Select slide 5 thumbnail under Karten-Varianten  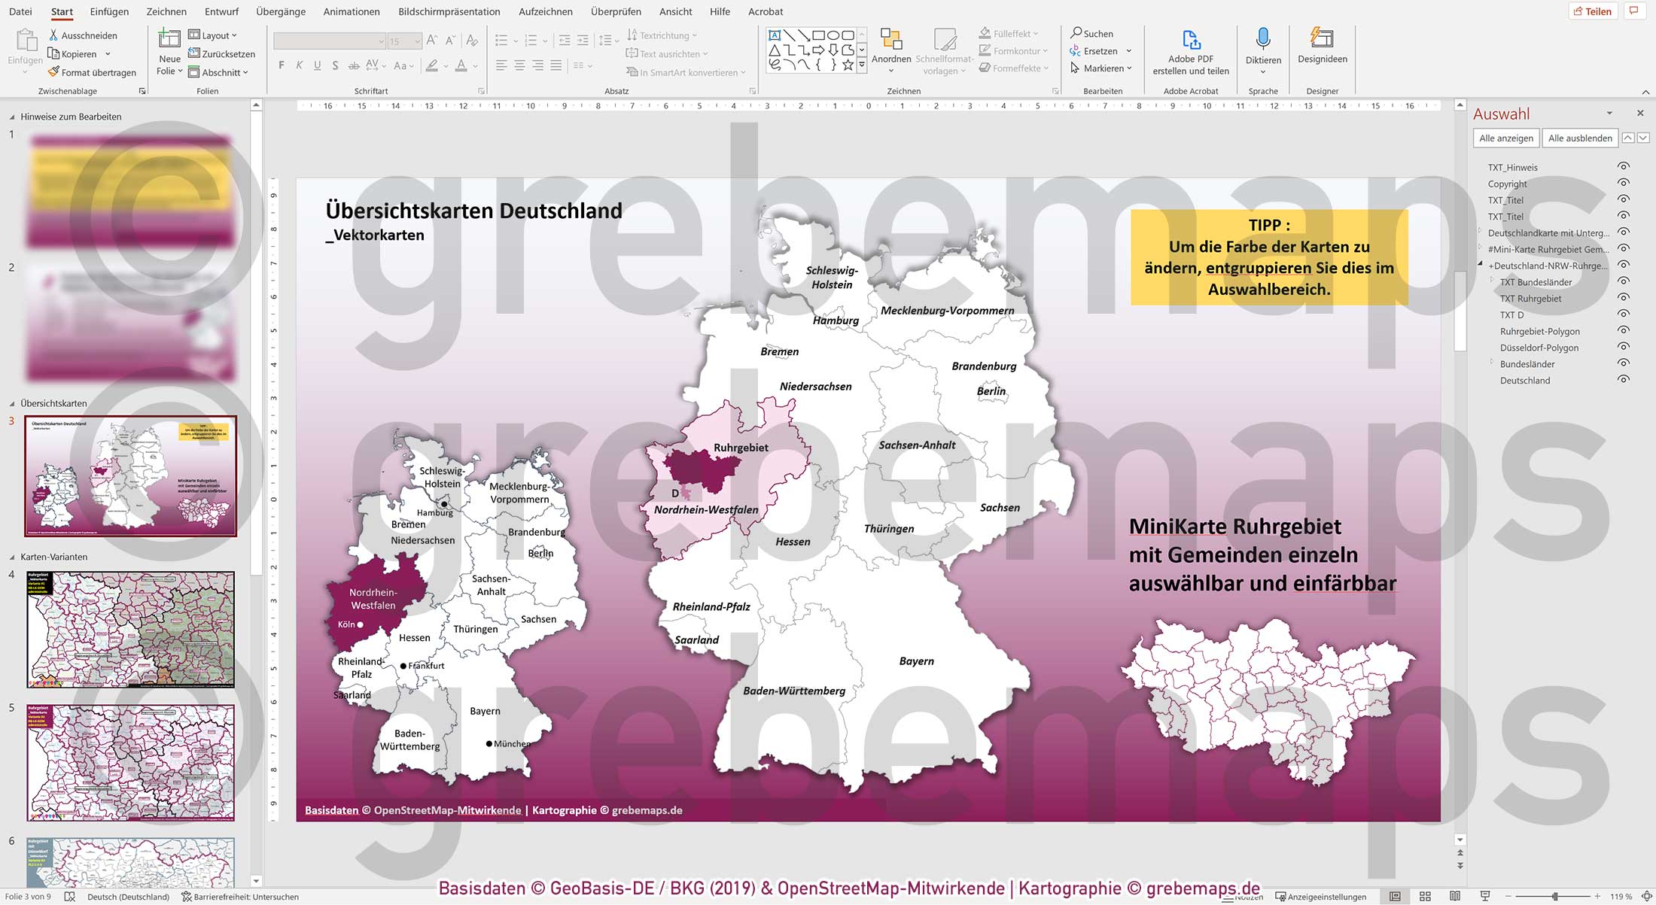[130, 762]
